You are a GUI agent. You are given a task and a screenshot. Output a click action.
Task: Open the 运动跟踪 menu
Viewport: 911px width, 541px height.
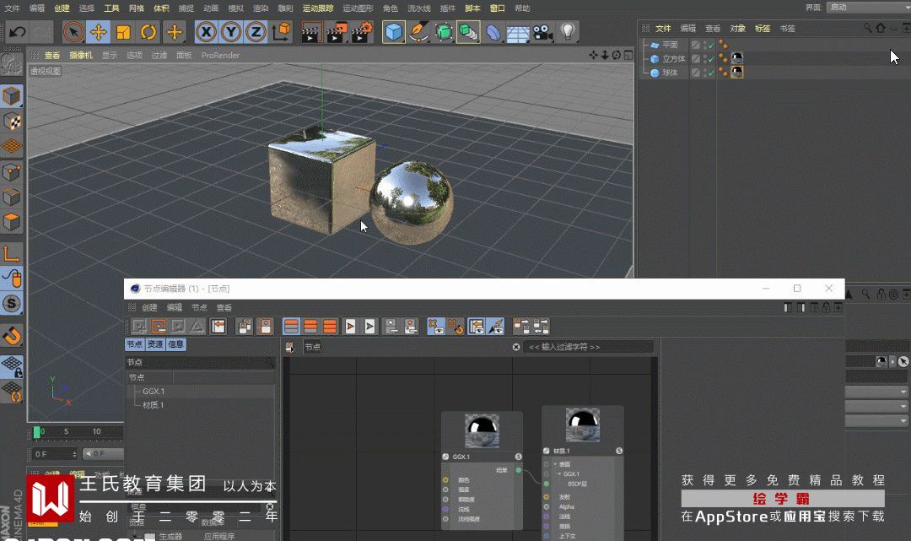pyautogui.click(x=318, y=8)
